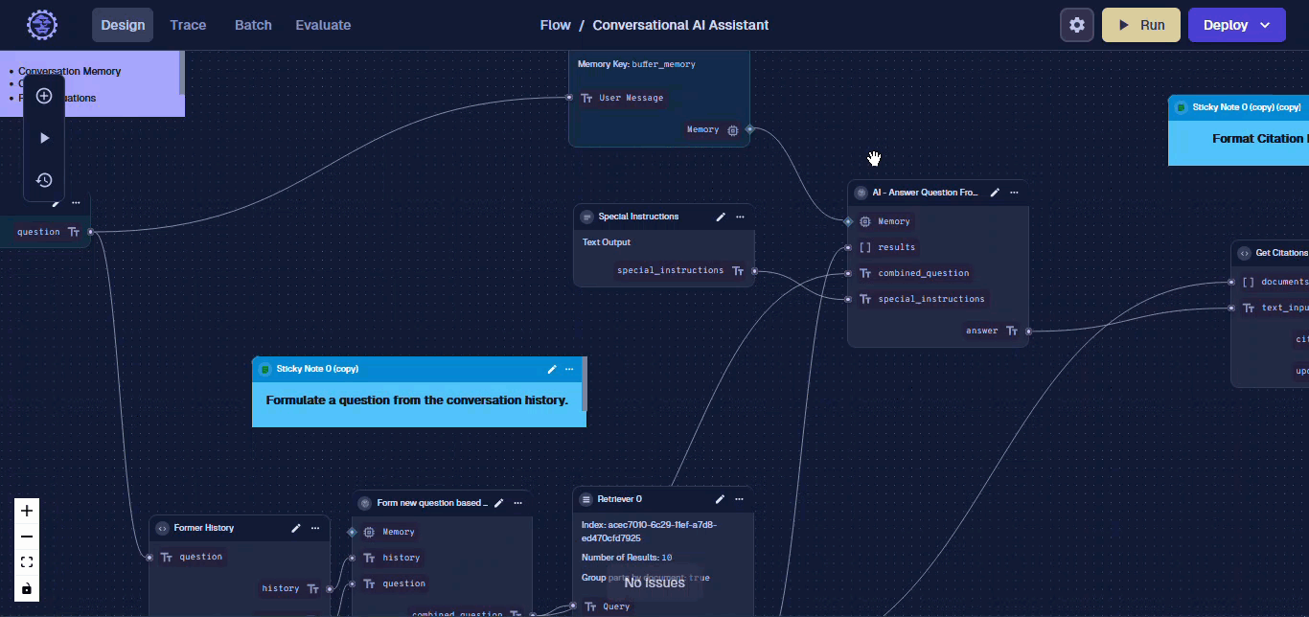1309x617 pixels.
Task: Click the question input on Former History
Action: (x=149, y=557)
